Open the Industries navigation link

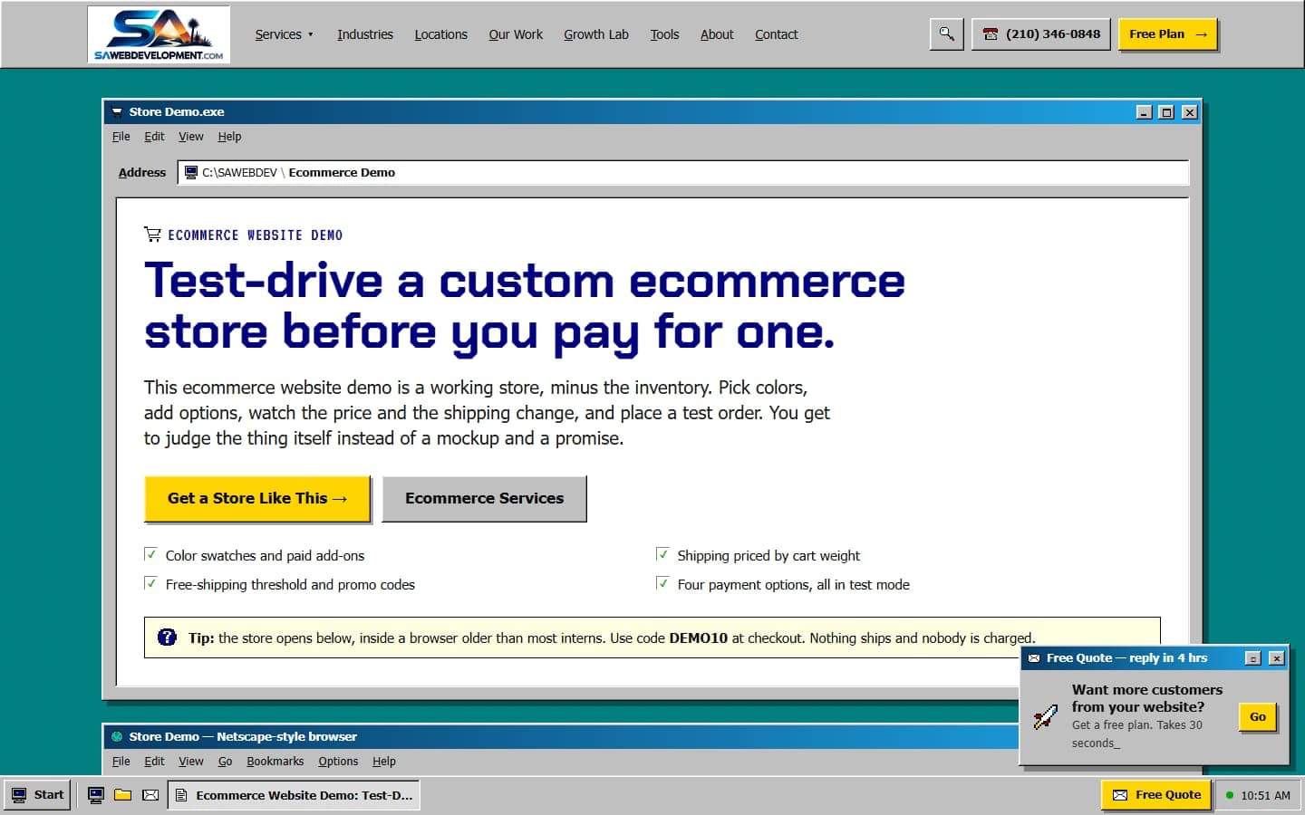[x=365, y=34]
